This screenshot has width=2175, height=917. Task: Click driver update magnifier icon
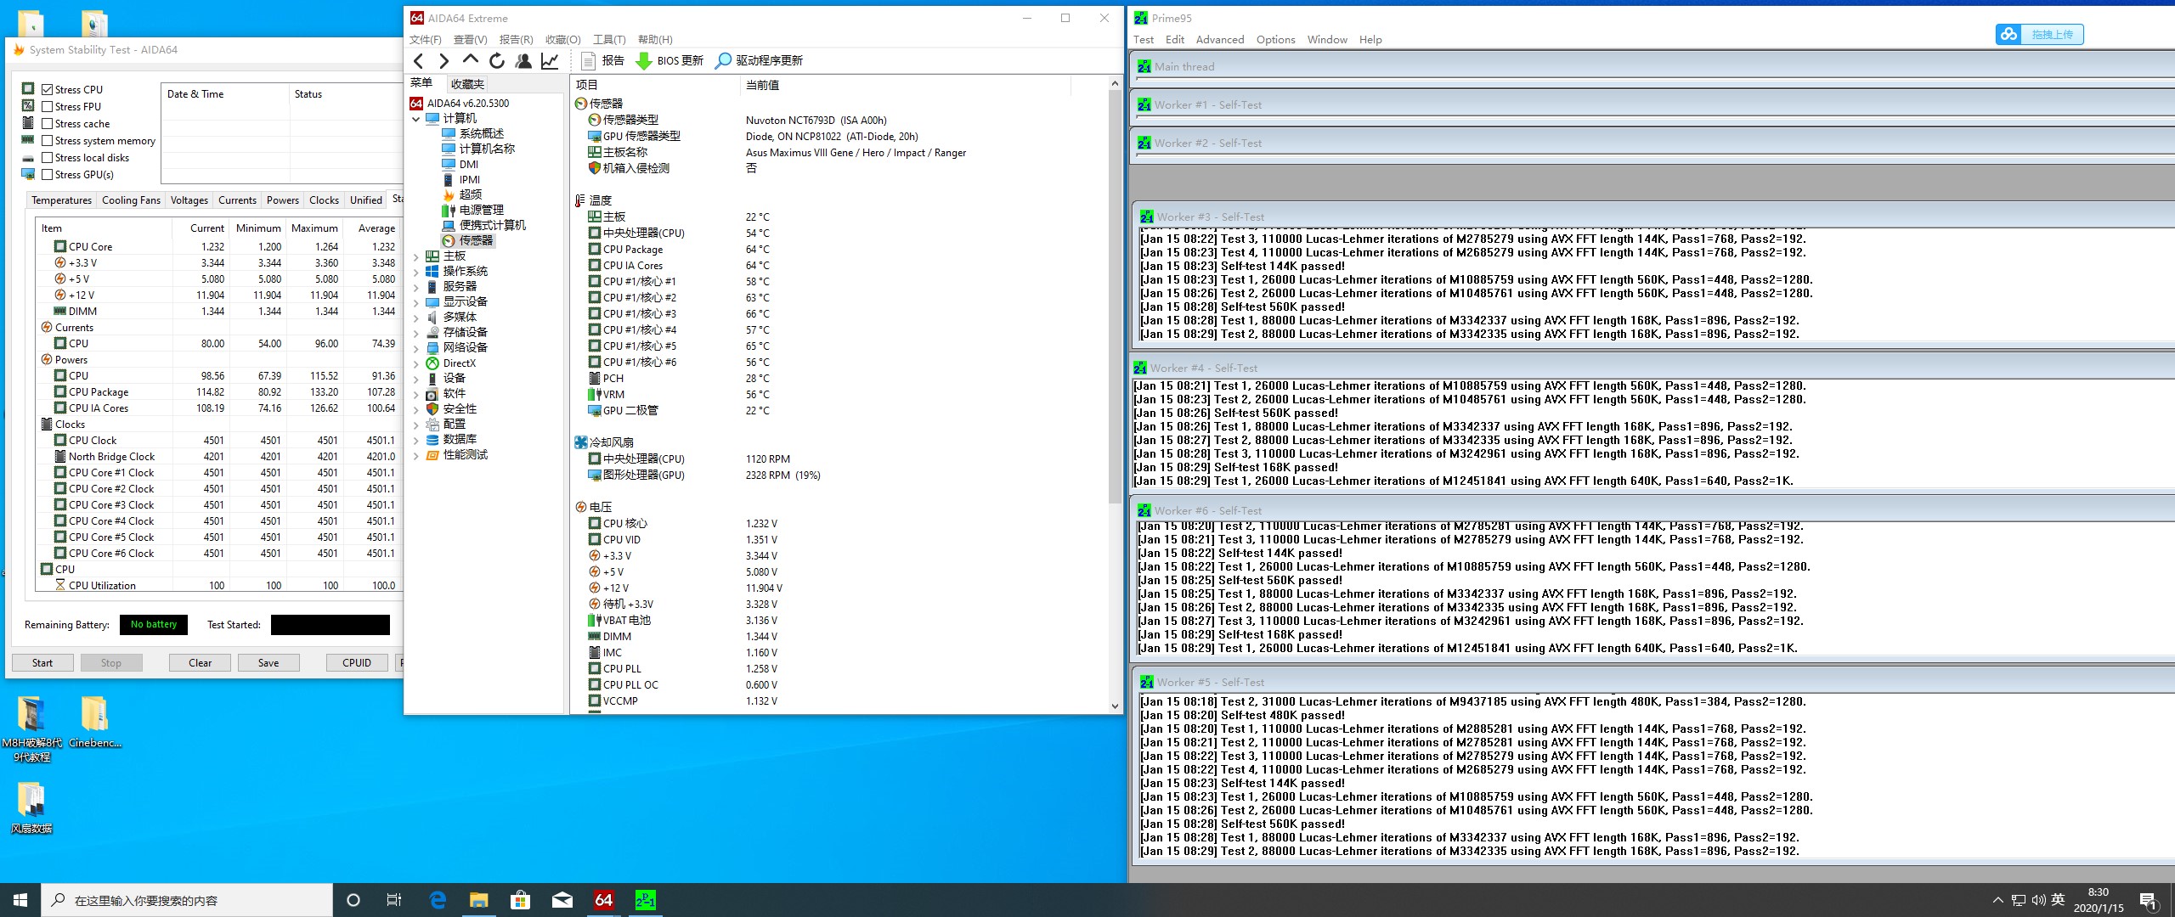coord(723,60)
